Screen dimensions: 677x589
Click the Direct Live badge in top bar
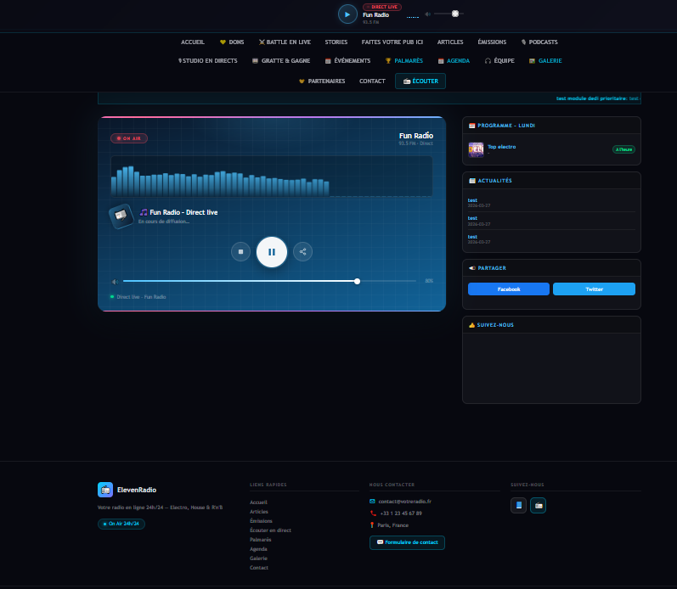coord(382,7)
